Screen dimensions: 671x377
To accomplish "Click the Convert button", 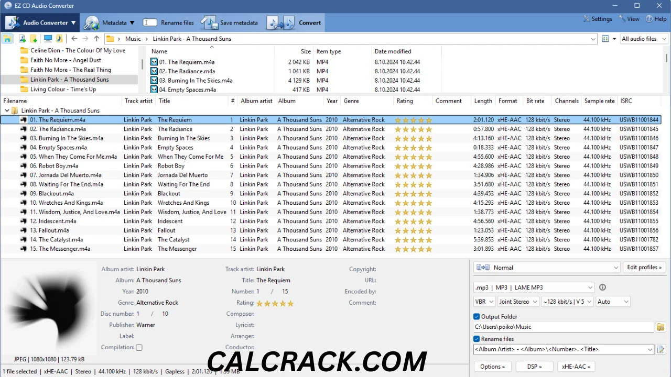I will (295, 23).
